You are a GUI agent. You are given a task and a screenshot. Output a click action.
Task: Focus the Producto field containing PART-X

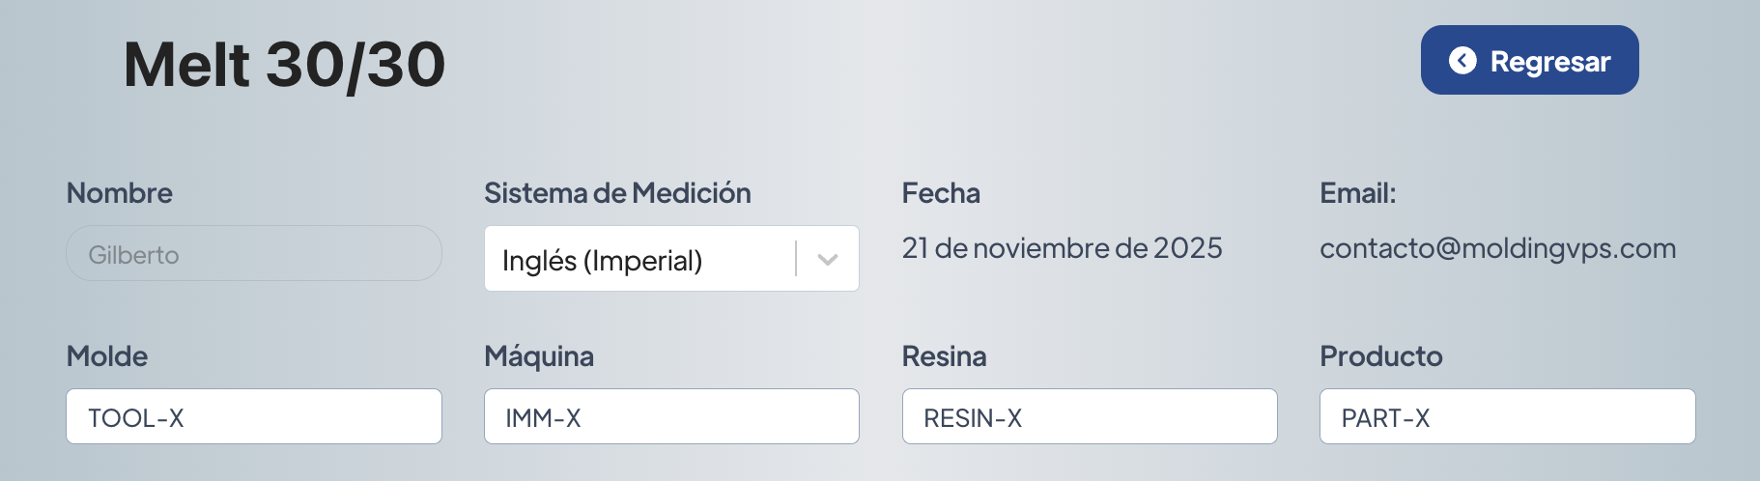tap(1507, 417)
